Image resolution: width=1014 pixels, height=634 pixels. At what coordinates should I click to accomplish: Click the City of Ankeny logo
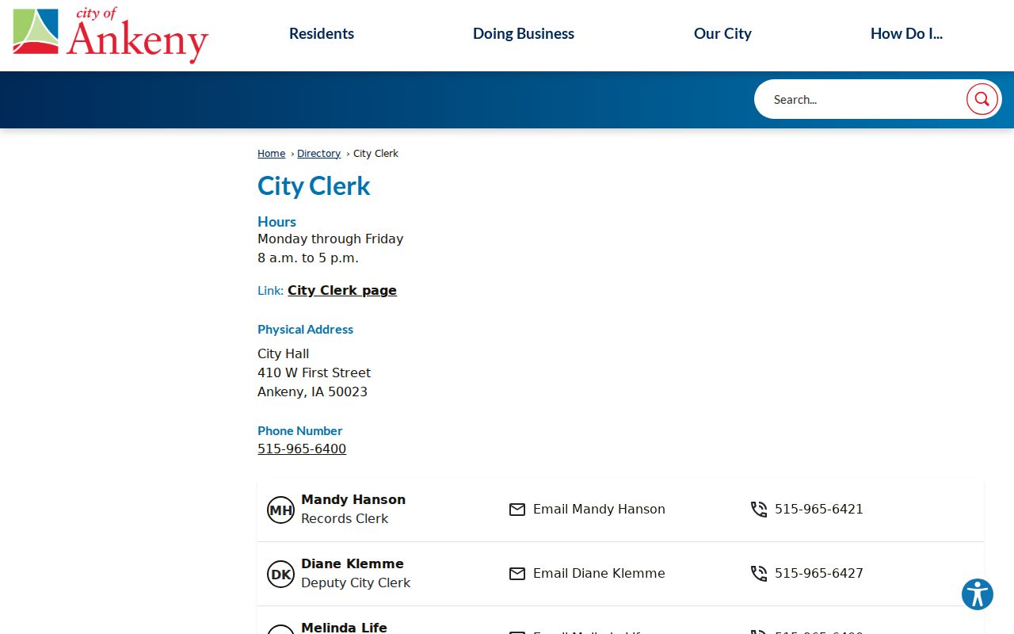(111, 35)
